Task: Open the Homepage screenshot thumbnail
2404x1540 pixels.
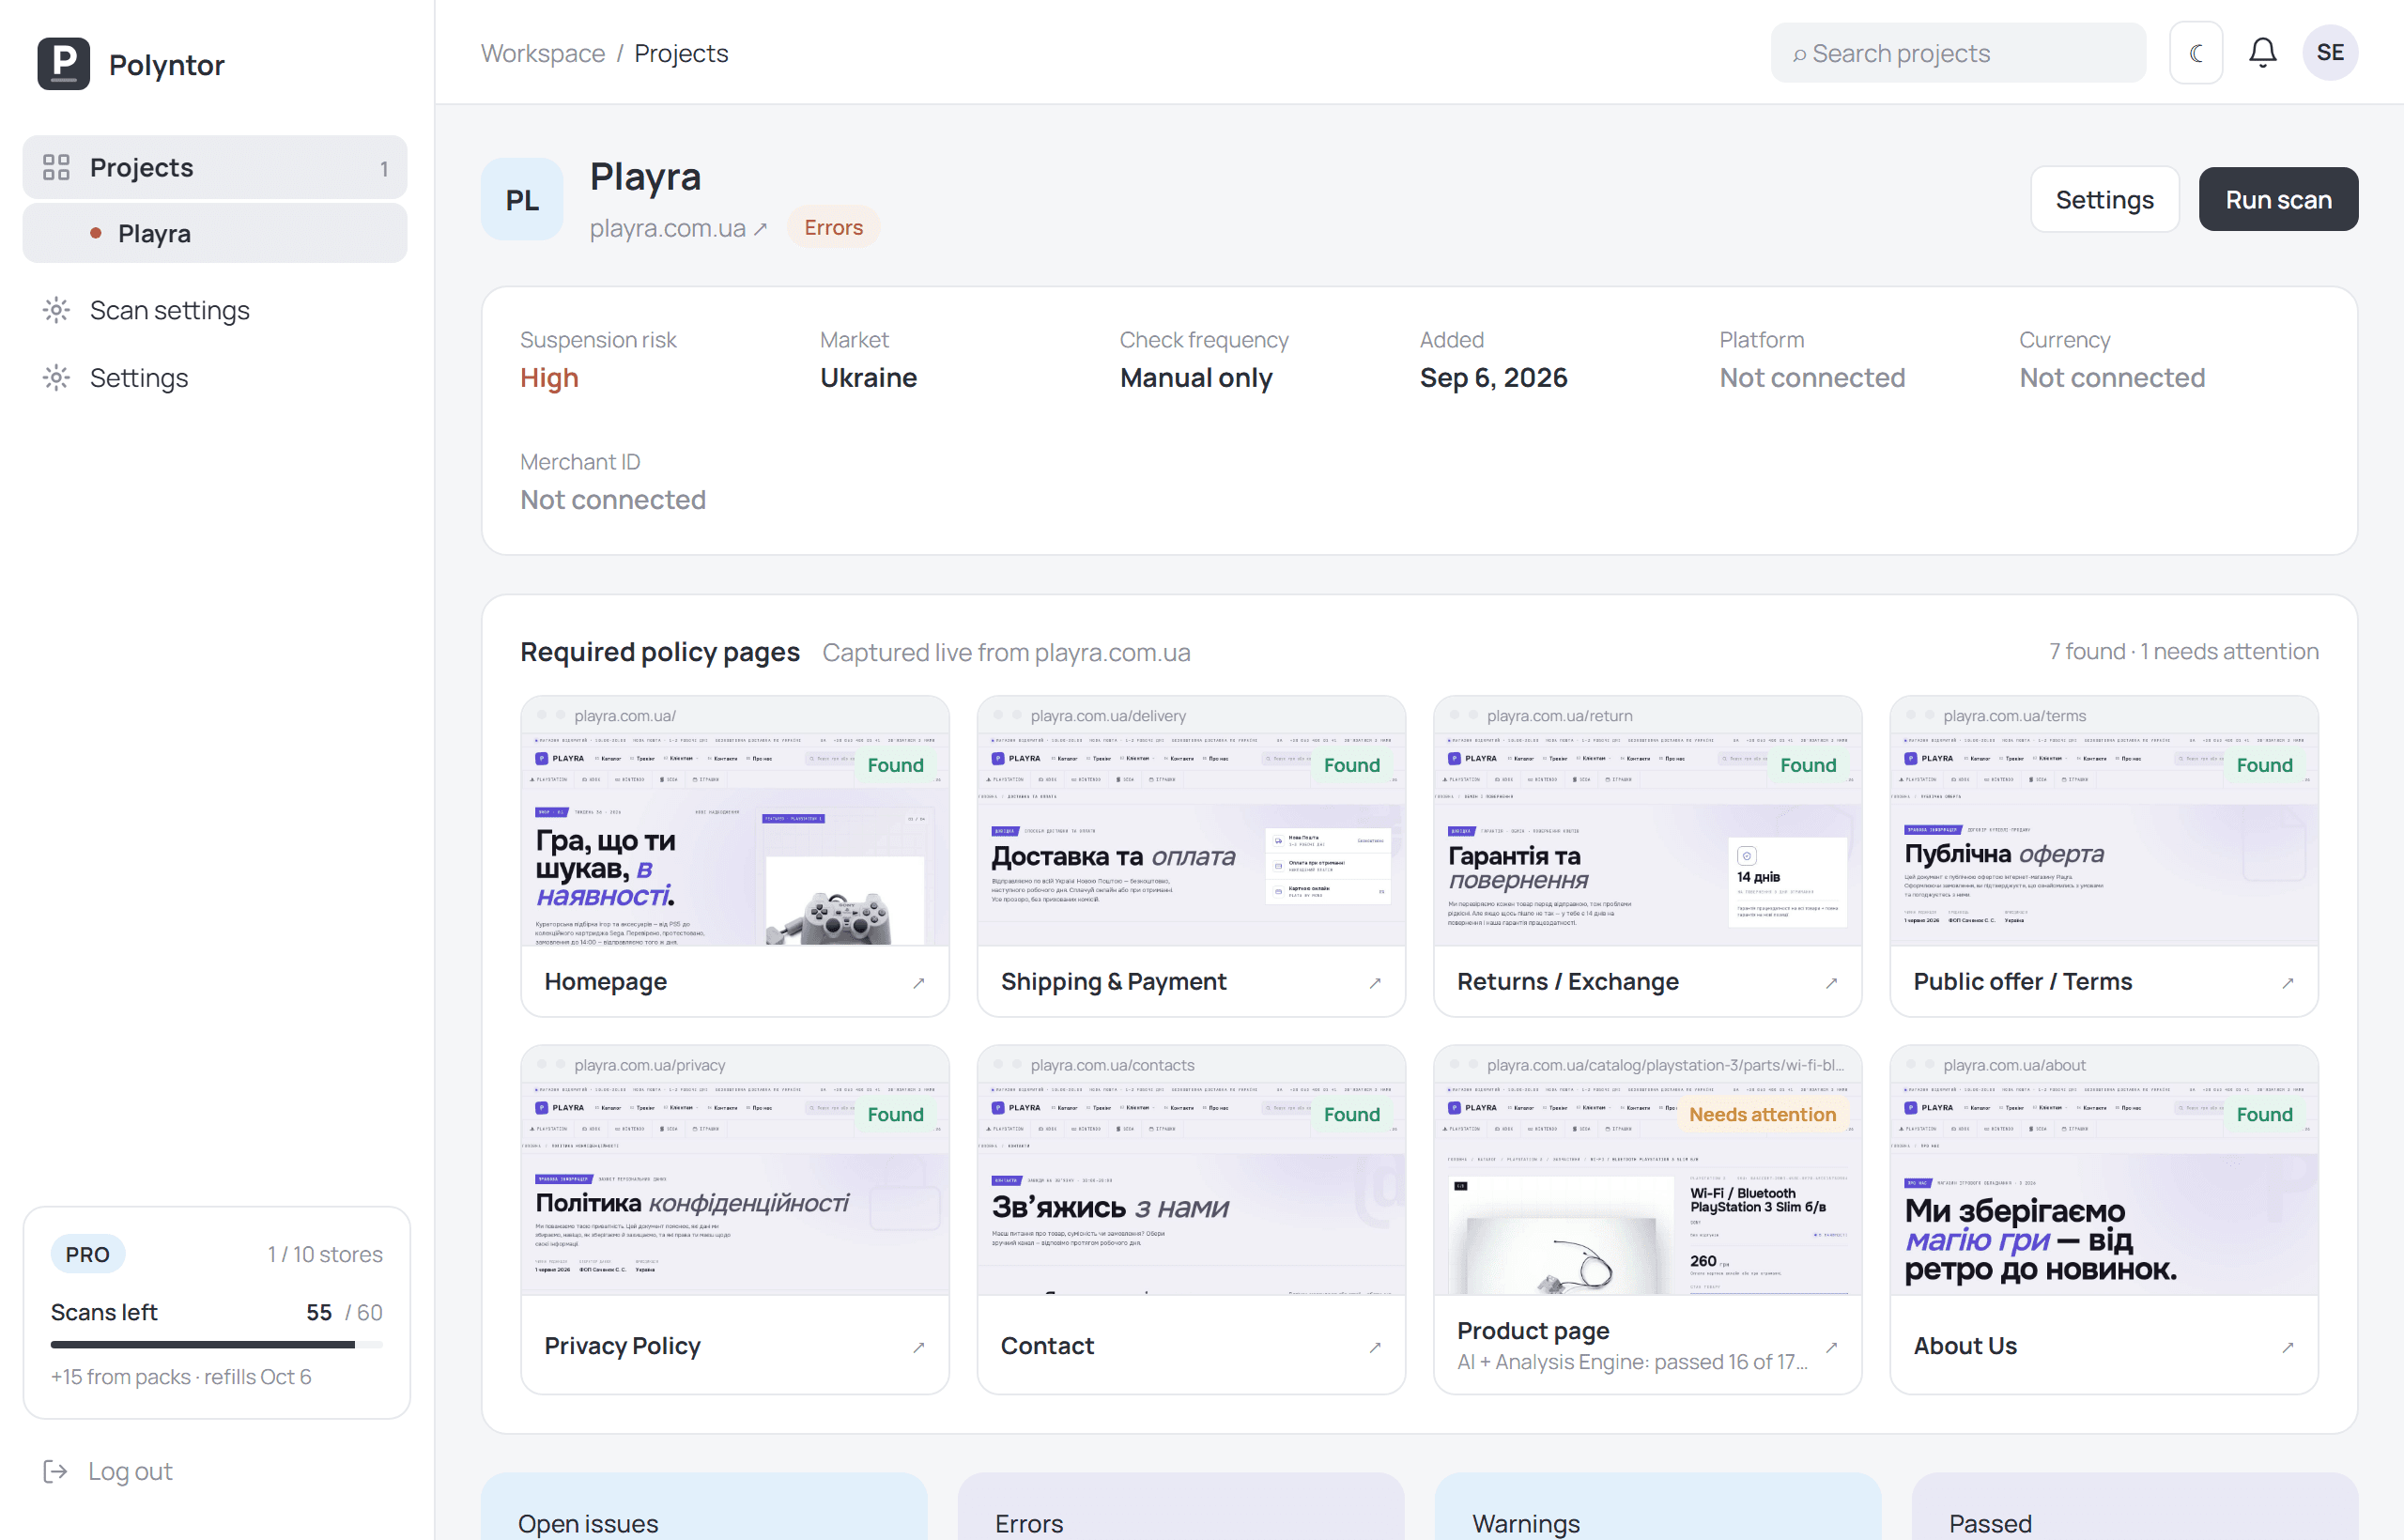Action: point(735,840)
